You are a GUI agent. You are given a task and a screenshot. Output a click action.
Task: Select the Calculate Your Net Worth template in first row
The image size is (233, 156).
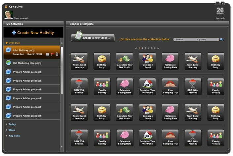coord(125,61)
